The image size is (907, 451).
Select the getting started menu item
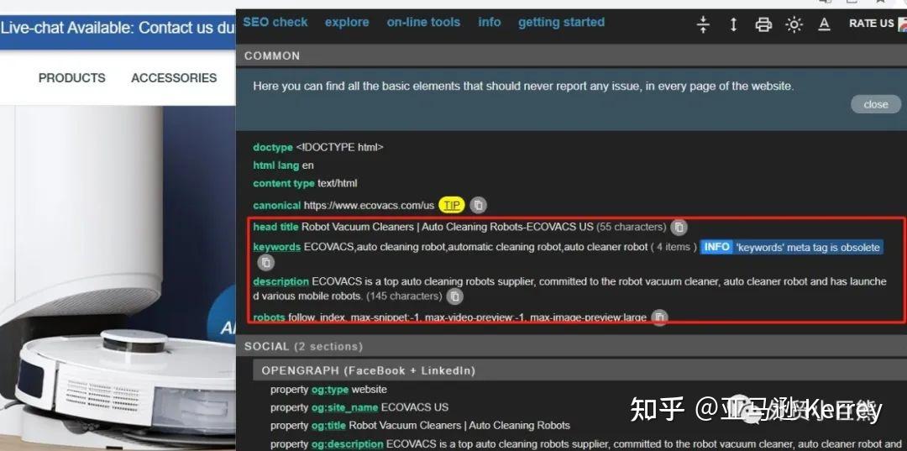561,23
